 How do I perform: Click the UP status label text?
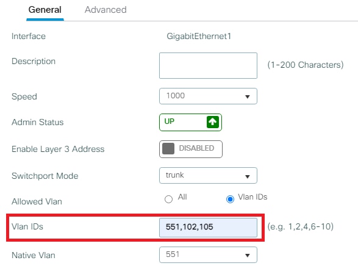click(169, 121)
